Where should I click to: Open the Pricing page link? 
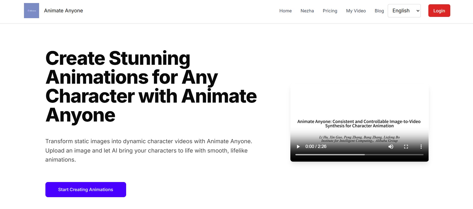tap(330, 11)
